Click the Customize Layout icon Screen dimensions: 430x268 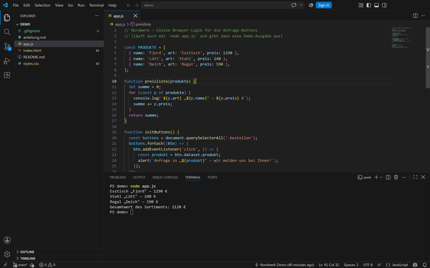[361, 5]
